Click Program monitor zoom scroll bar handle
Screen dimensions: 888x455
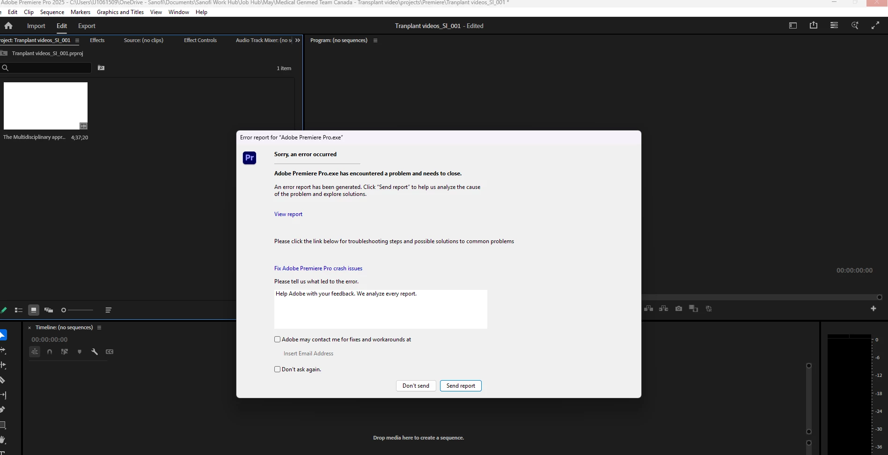point(880,297)
